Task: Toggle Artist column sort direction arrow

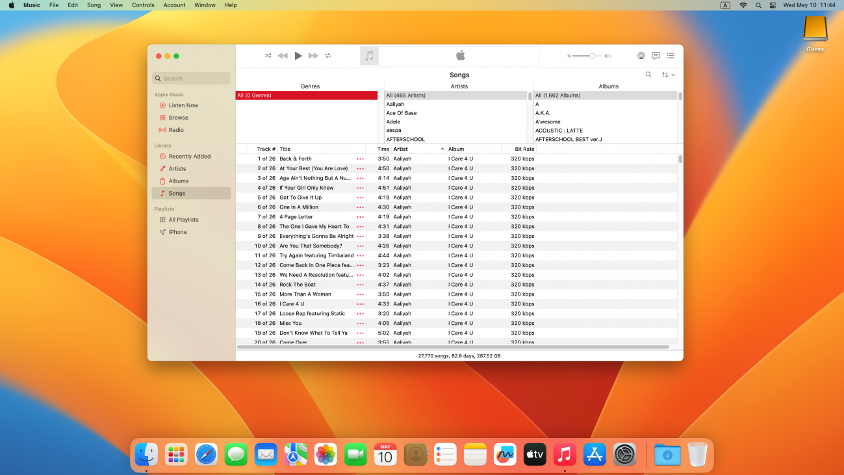Action: 442,149
